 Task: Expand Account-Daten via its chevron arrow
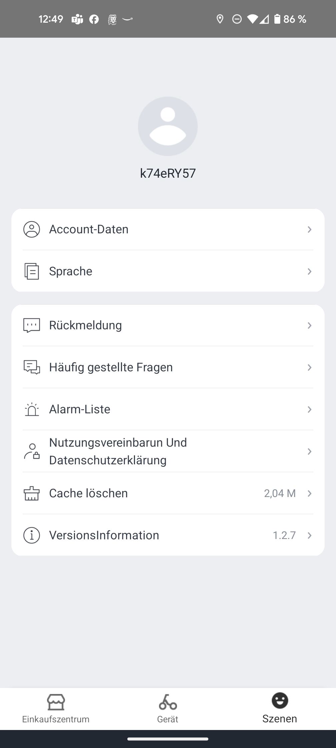[309, 229]
